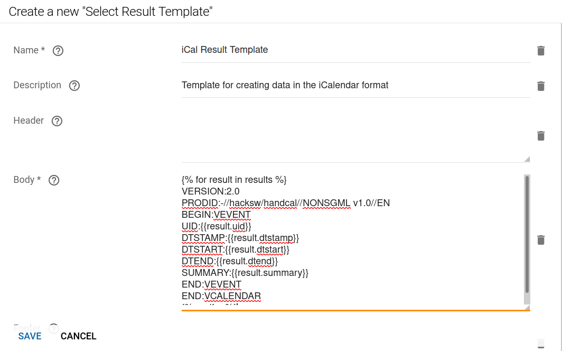This screenshot has width=562, height=351.
Task: Show the Header field help tooltip
Action: point(57,121)
